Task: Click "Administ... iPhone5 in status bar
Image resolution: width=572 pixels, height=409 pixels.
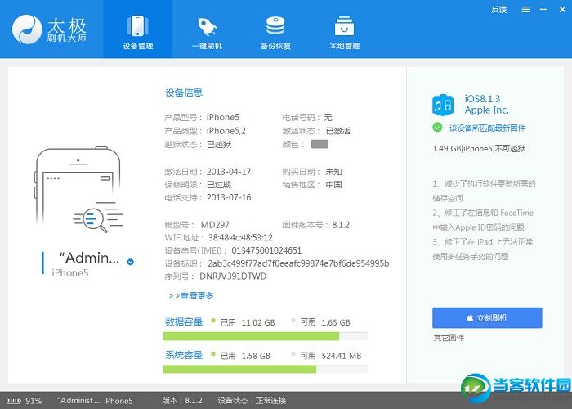Action: (x=95, y=401)
